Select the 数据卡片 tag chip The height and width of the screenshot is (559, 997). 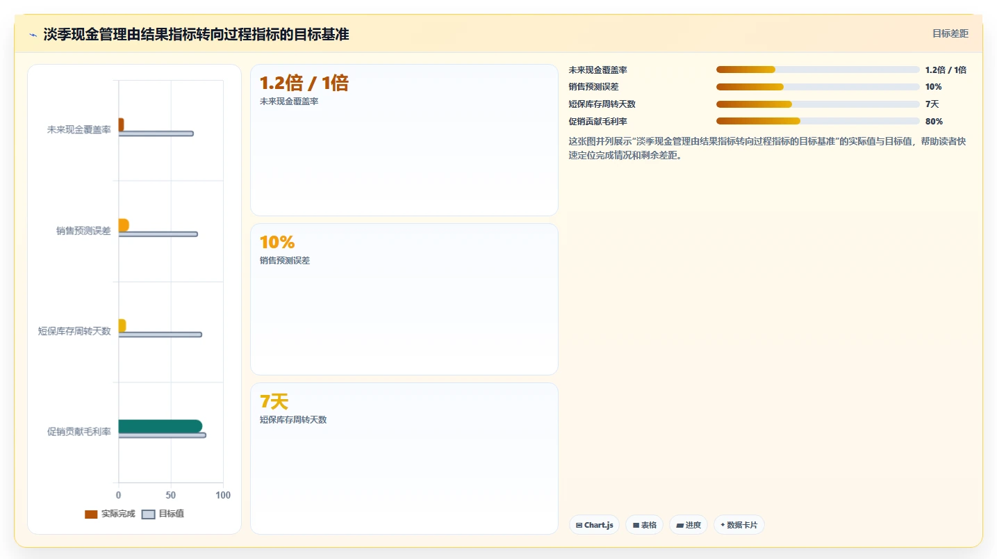739,525
